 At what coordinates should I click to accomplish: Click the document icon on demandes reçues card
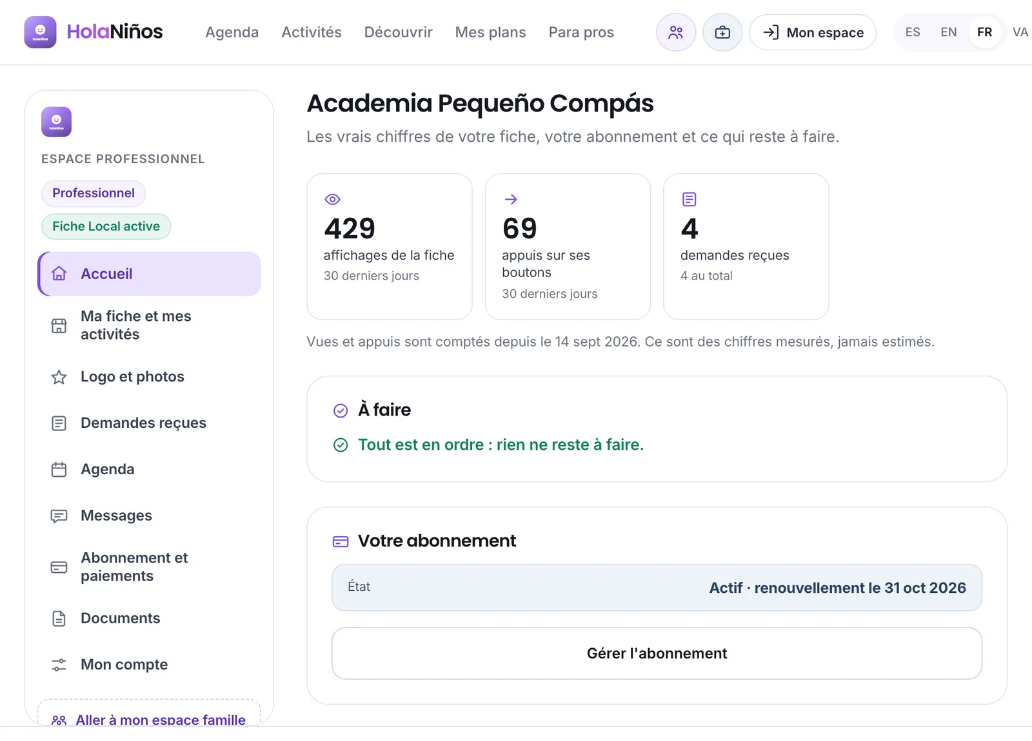(689, 199)
